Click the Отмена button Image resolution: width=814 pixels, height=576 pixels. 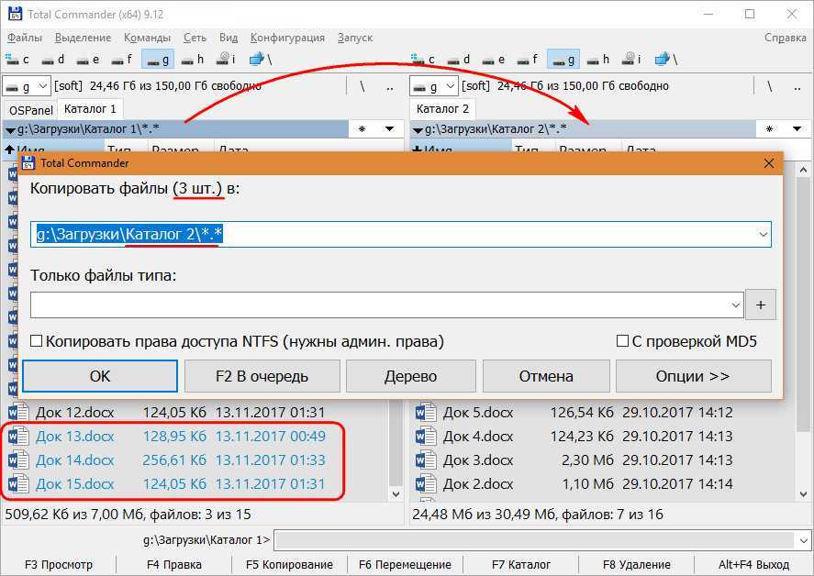[545, 376]
